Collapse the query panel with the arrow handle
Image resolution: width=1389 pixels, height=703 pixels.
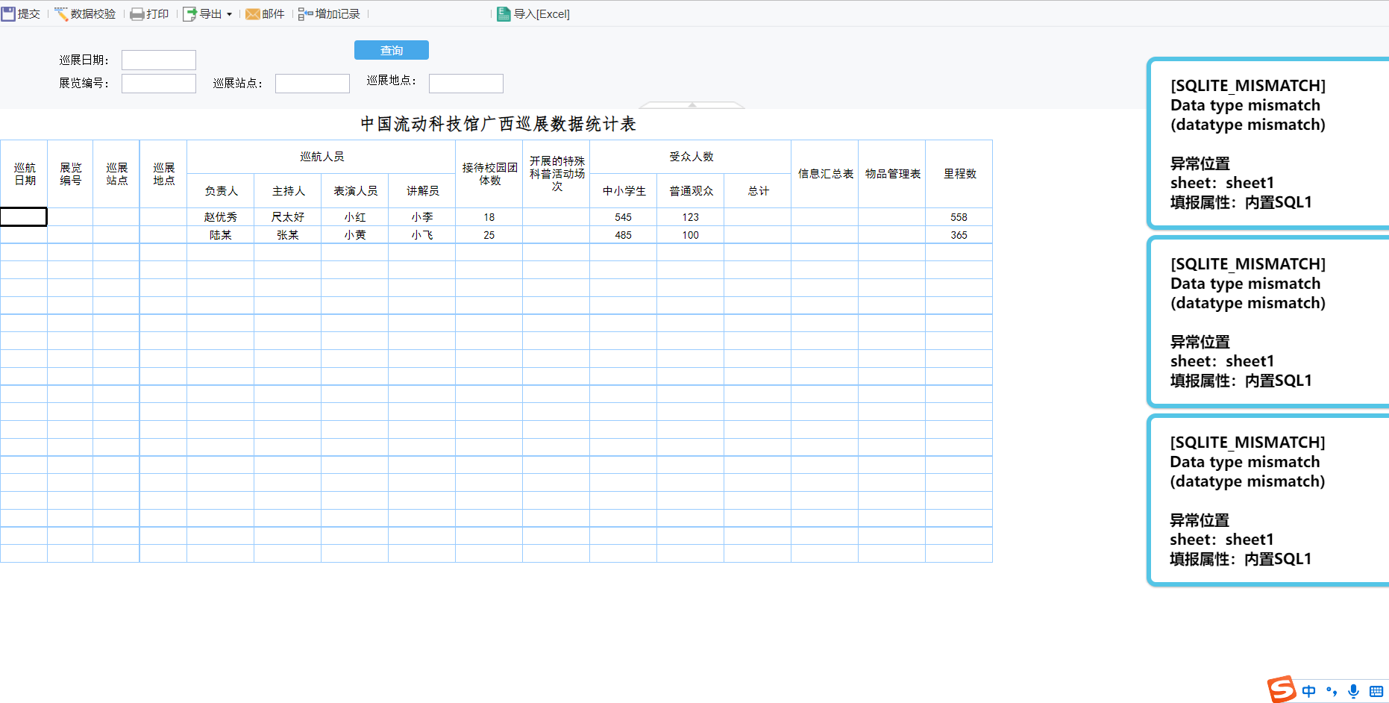click(x=692, y=105)
